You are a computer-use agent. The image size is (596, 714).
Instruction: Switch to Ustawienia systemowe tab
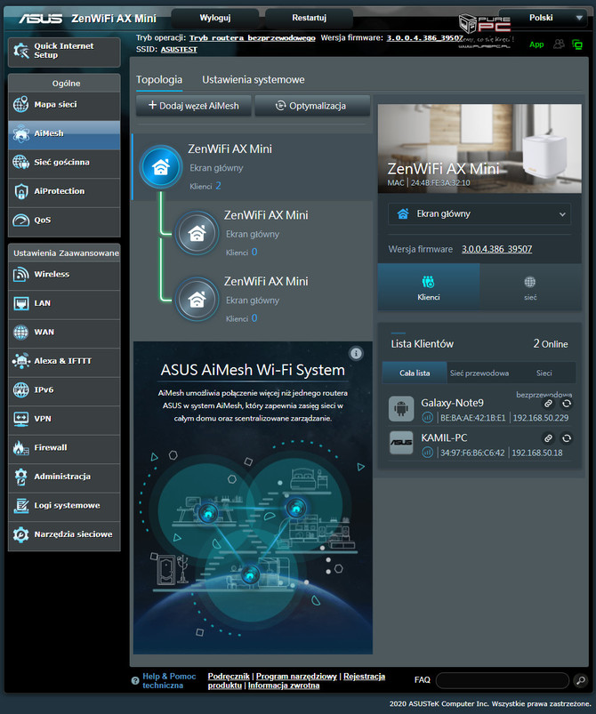click(x=254, y=80)
